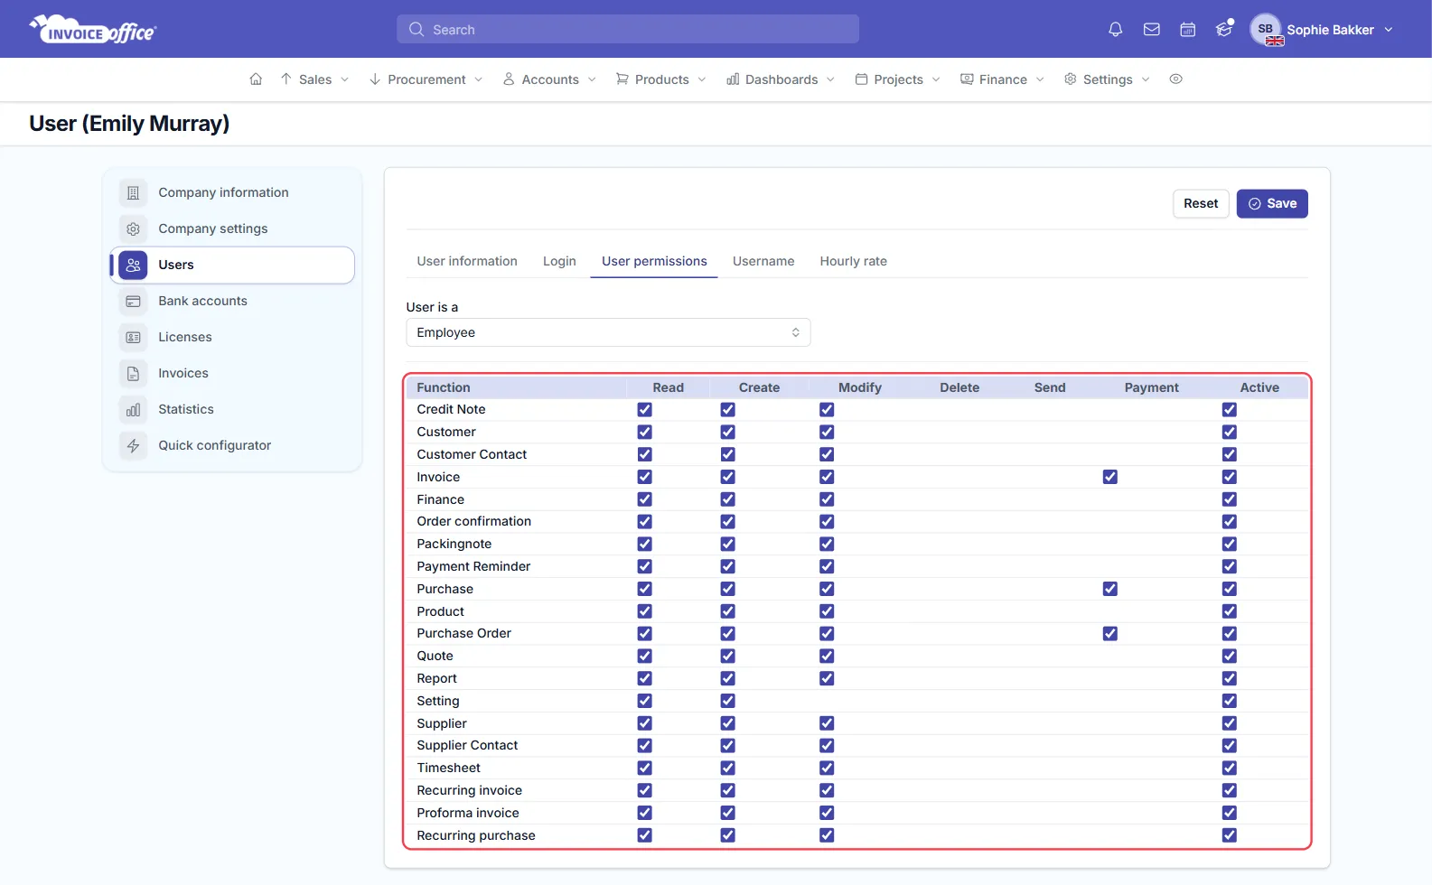This screenshot has height=885, width=1432.
Task: Open the mail envelope icon
Action: 1152,30
